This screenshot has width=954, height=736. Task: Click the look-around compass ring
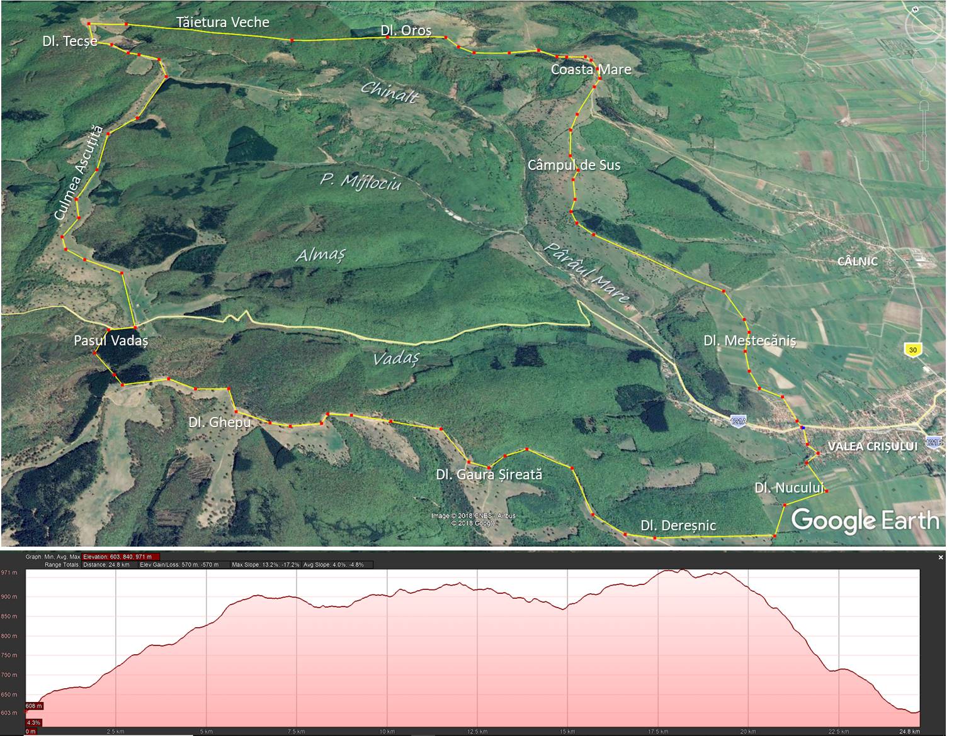pyautogui.click(x=924, y=24)
